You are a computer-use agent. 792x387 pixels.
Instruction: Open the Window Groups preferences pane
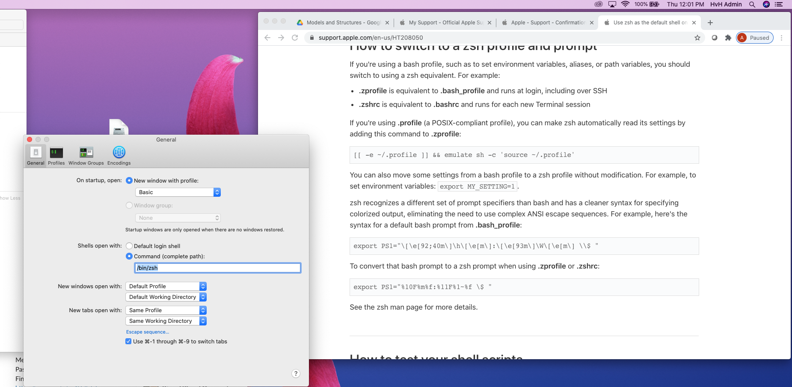86,156
